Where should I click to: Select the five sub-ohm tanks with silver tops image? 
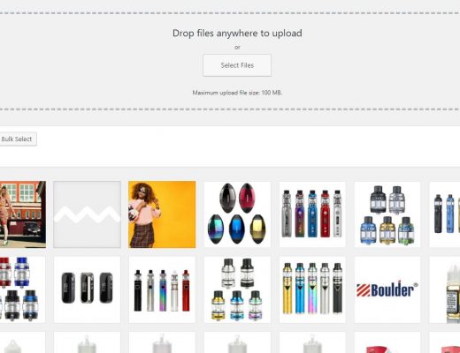(237, 289)
